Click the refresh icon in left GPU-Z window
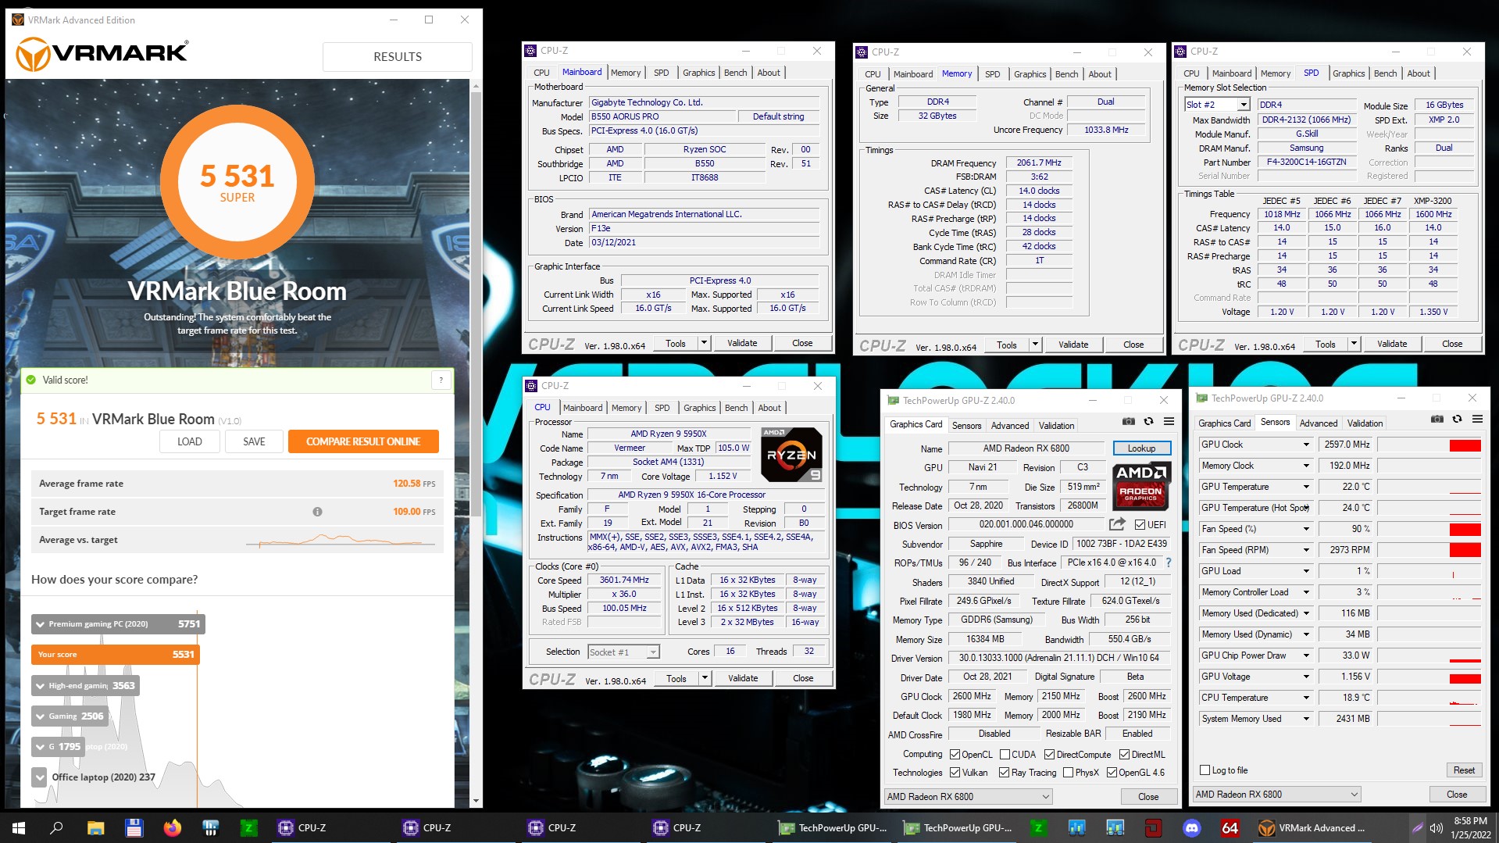The height and width of the screenshot is (843, 1499). click(x=1148, y=422)
